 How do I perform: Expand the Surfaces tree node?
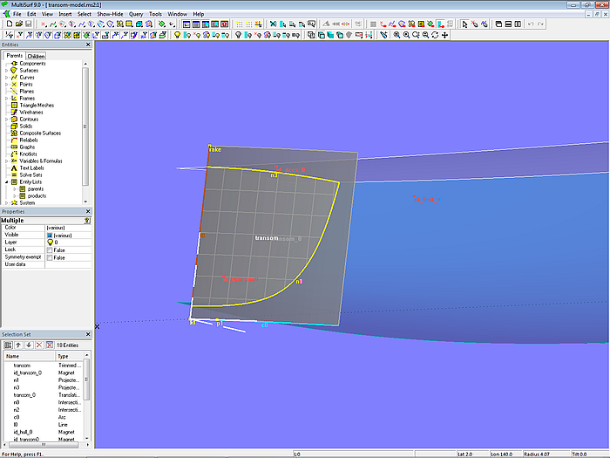tap(6, 71)
